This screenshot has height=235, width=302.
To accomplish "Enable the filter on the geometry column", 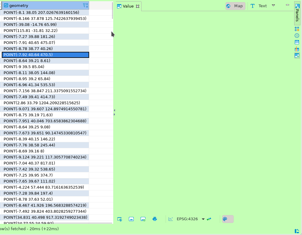I will [x=84, y=5].
